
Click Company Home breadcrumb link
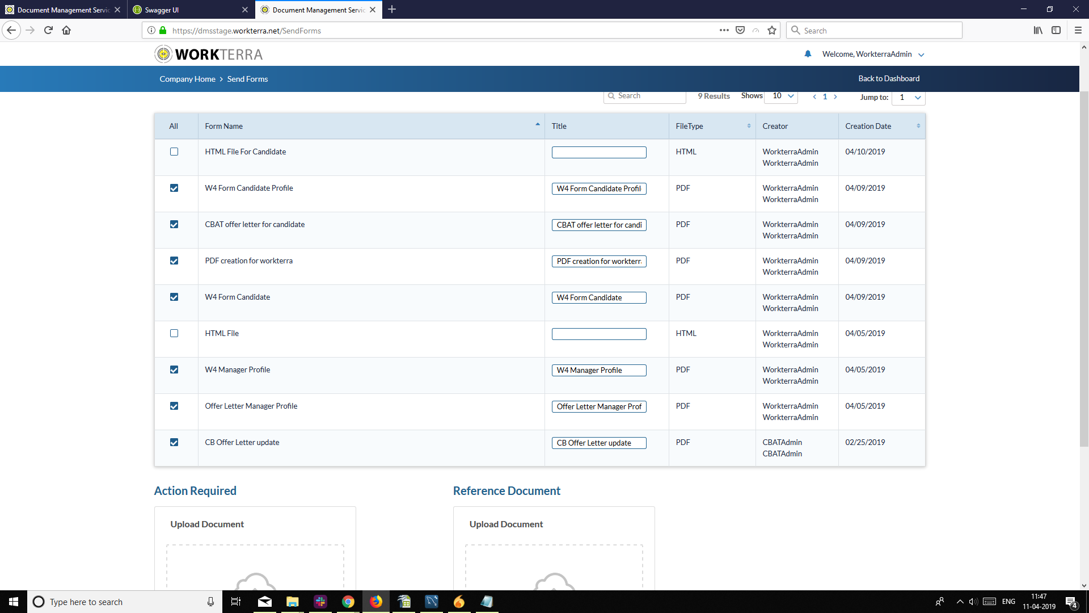point(187,79)
